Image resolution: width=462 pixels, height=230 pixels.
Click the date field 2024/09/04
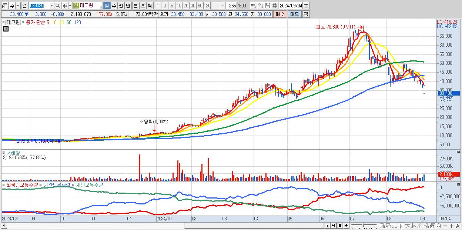coord(291,6)
